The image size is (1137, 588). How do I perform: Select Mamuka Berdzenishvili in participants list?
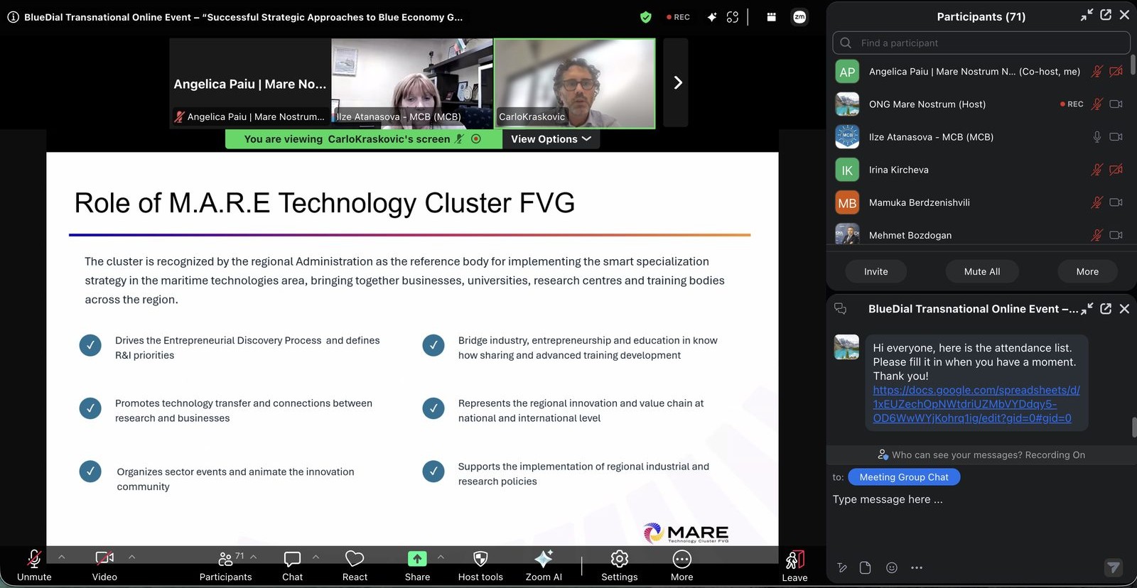pyautogui.click(x=981, y=202)
